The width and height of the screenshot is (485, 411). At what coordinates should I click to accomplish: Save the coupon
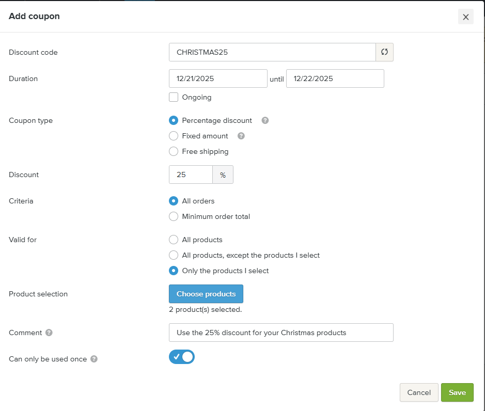click(457, 392)
